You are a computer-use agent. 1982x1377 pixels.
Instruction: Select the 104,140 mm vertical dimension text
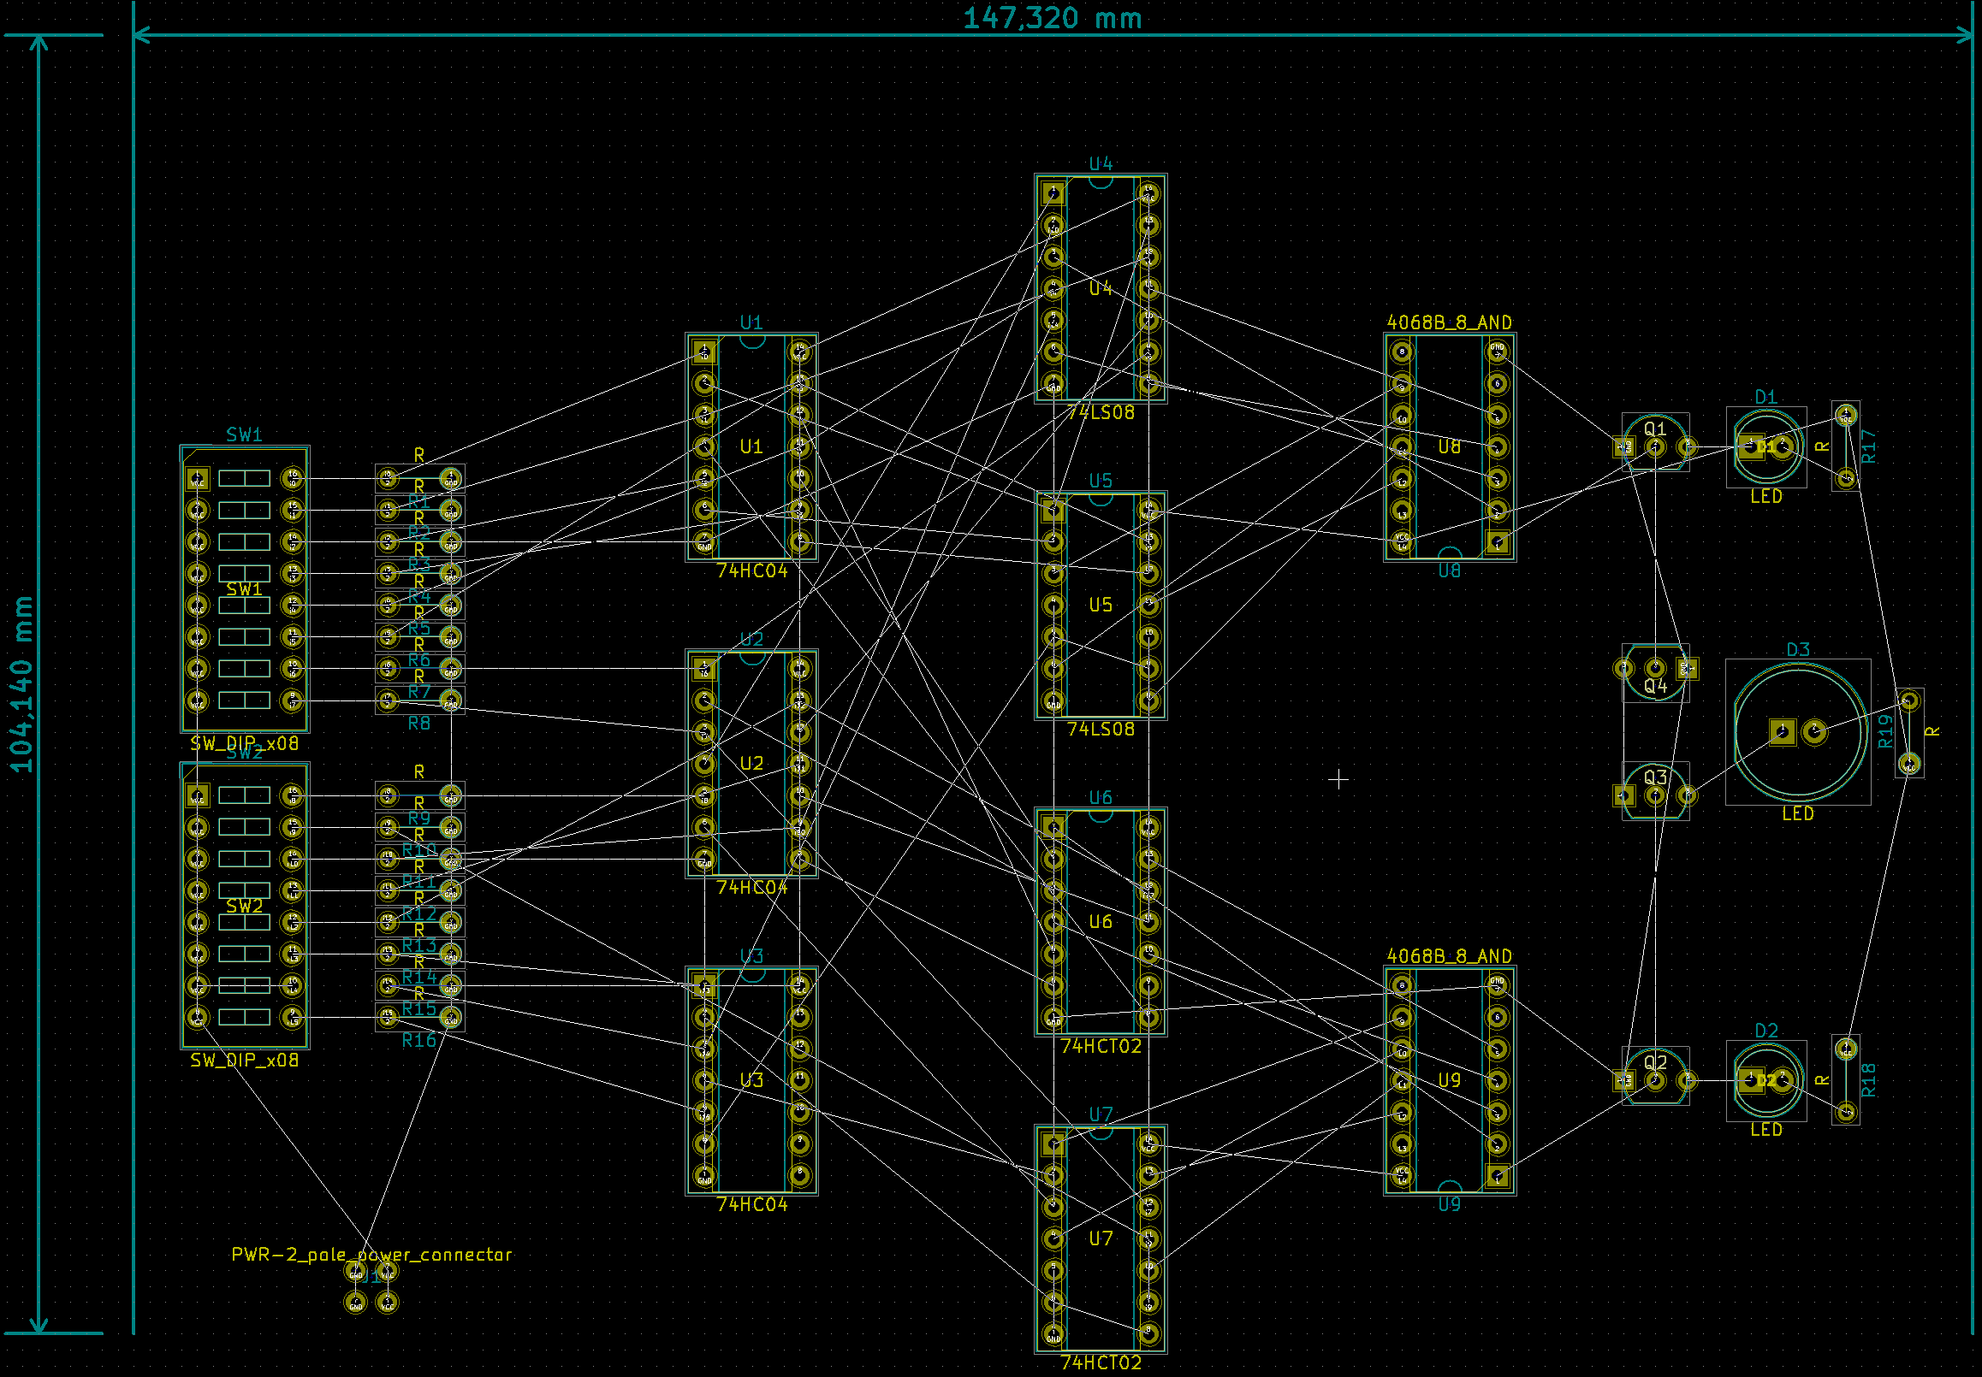coord(21,683)
